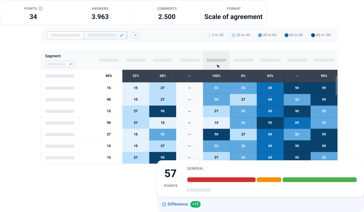The image size is (364, 212).
Task: Click the 0 to 20 legend swatch
Action: click(x=209, y=35)
